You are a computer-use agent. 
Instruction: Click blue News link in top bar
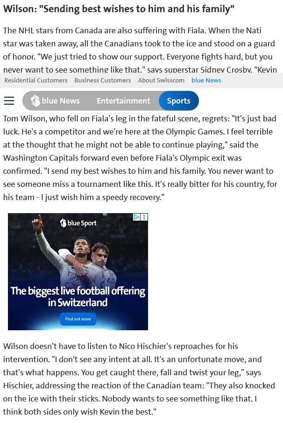pyautogui.click(x=206, y=81)
